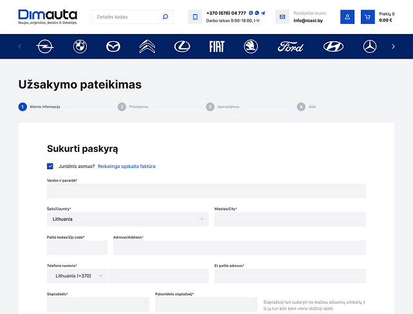
Task: Show next brands with right arrow
Action: [393, 46]
